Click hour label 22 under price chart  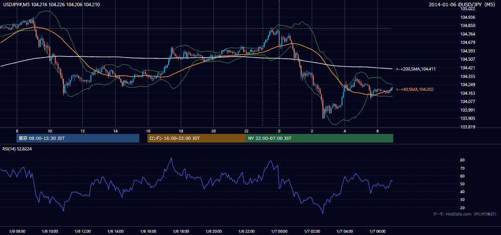246,131
